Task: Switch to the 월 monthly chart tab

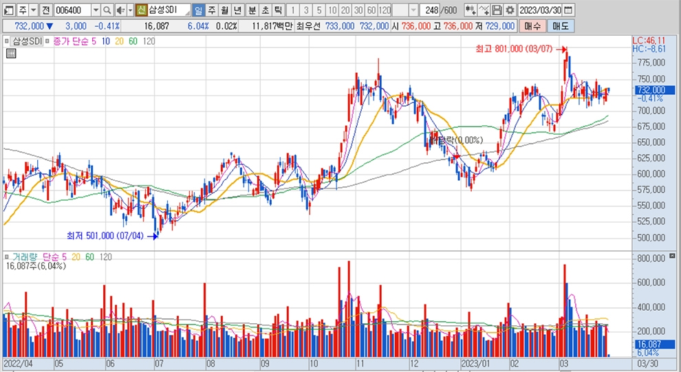Action: (224, 10)
